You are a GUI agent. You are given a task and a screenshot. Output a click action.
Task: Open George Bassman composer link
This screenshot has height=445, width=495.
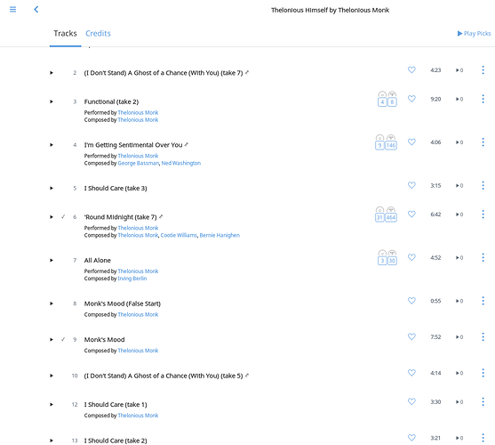click(x=139, y=163)
